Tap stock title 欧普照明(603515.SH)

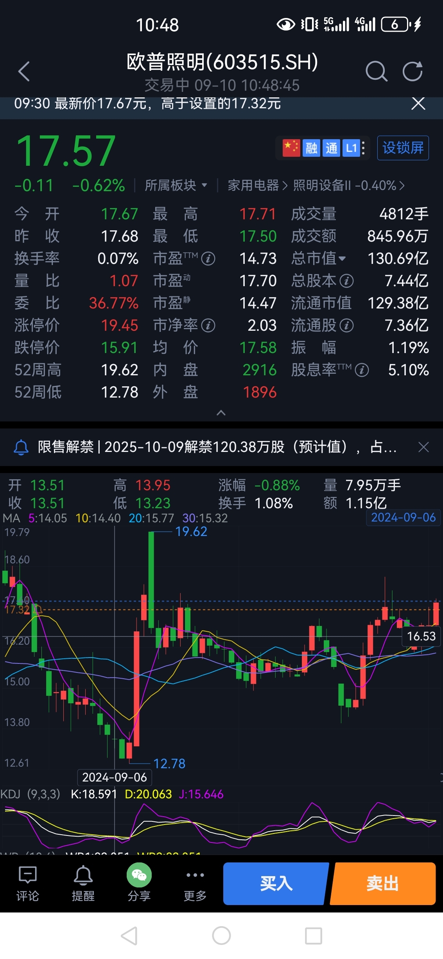(222, 62)
